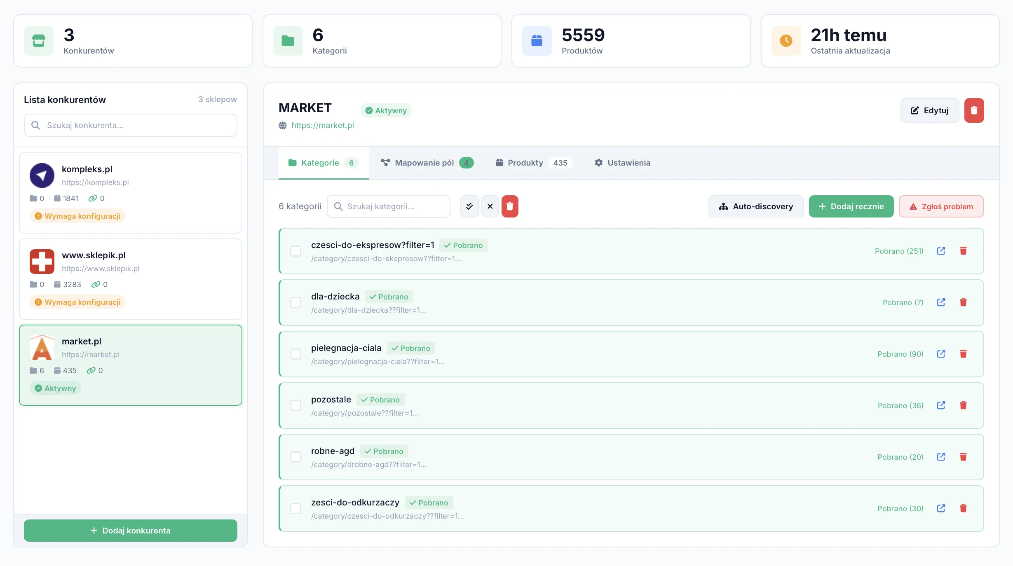Click the select-all checkmark icon
Viewport: 1013px width, 566px height.
469,206
